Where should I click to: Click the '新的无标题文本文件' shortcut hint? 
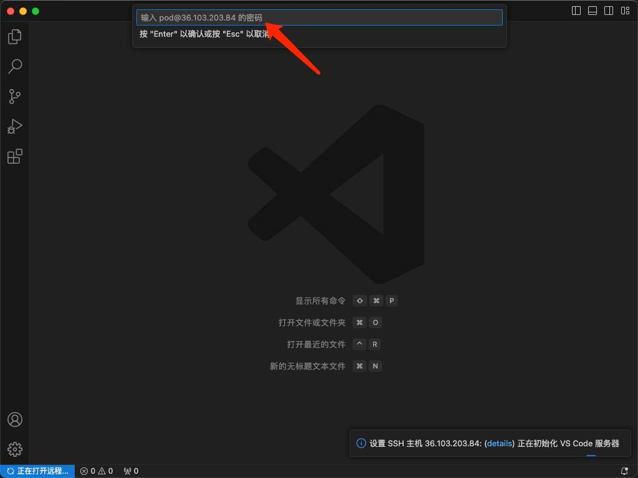click(x=308, y=366)
